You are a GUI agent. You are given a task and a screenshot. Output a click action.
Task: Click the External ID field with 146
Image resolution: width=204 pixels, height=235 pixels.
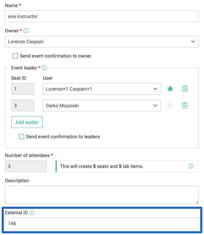pos(102,223)
